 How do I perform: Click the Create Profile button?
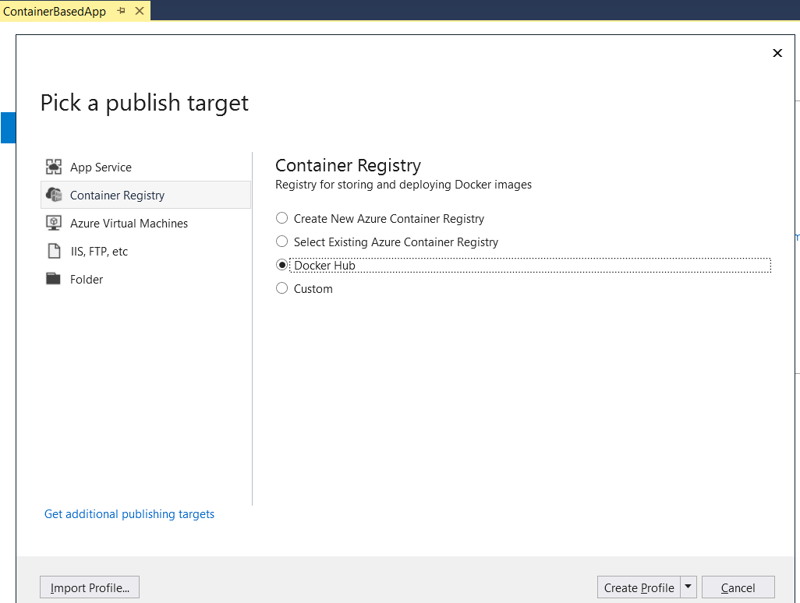tap(639, 587)
